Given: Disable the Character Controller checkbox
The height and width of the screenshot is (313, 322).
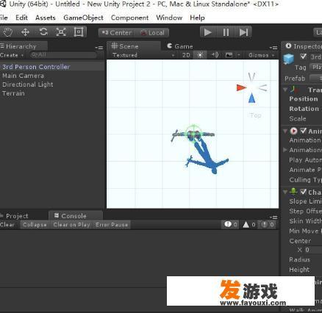Looking at the screenshot, I should (304, 192).
